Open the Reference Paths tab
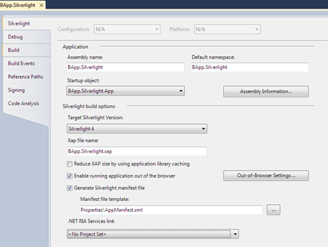Image resolution: width=328 pixels, height=247 pixels. click(x=26, y=77)
